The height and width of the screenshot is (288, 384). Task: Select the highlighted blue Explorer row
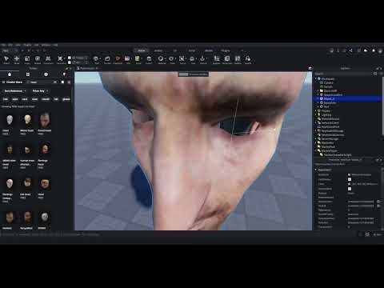point(348,98)
